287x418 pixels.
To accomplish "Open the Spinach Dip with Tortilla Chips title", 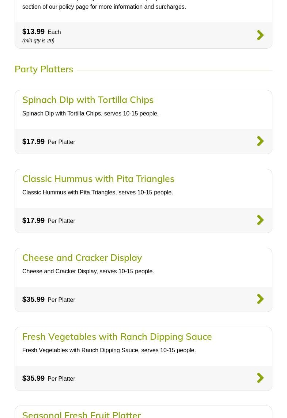I will coord(88,100).
